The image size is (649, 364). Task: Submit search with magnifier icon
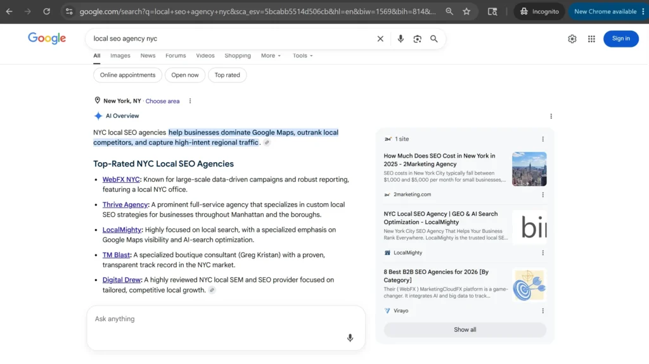pyautogui.click(x=434, y=39)
